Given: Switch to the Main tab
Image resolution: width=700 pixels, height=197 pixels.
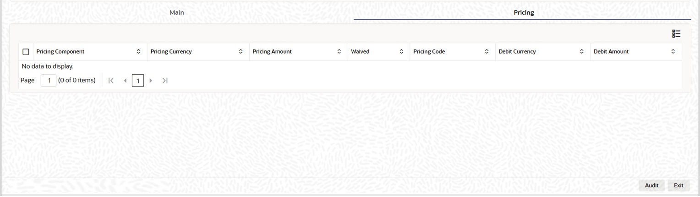Looking at the screenshot, I should pyautogui.click(x=177, y=12).
